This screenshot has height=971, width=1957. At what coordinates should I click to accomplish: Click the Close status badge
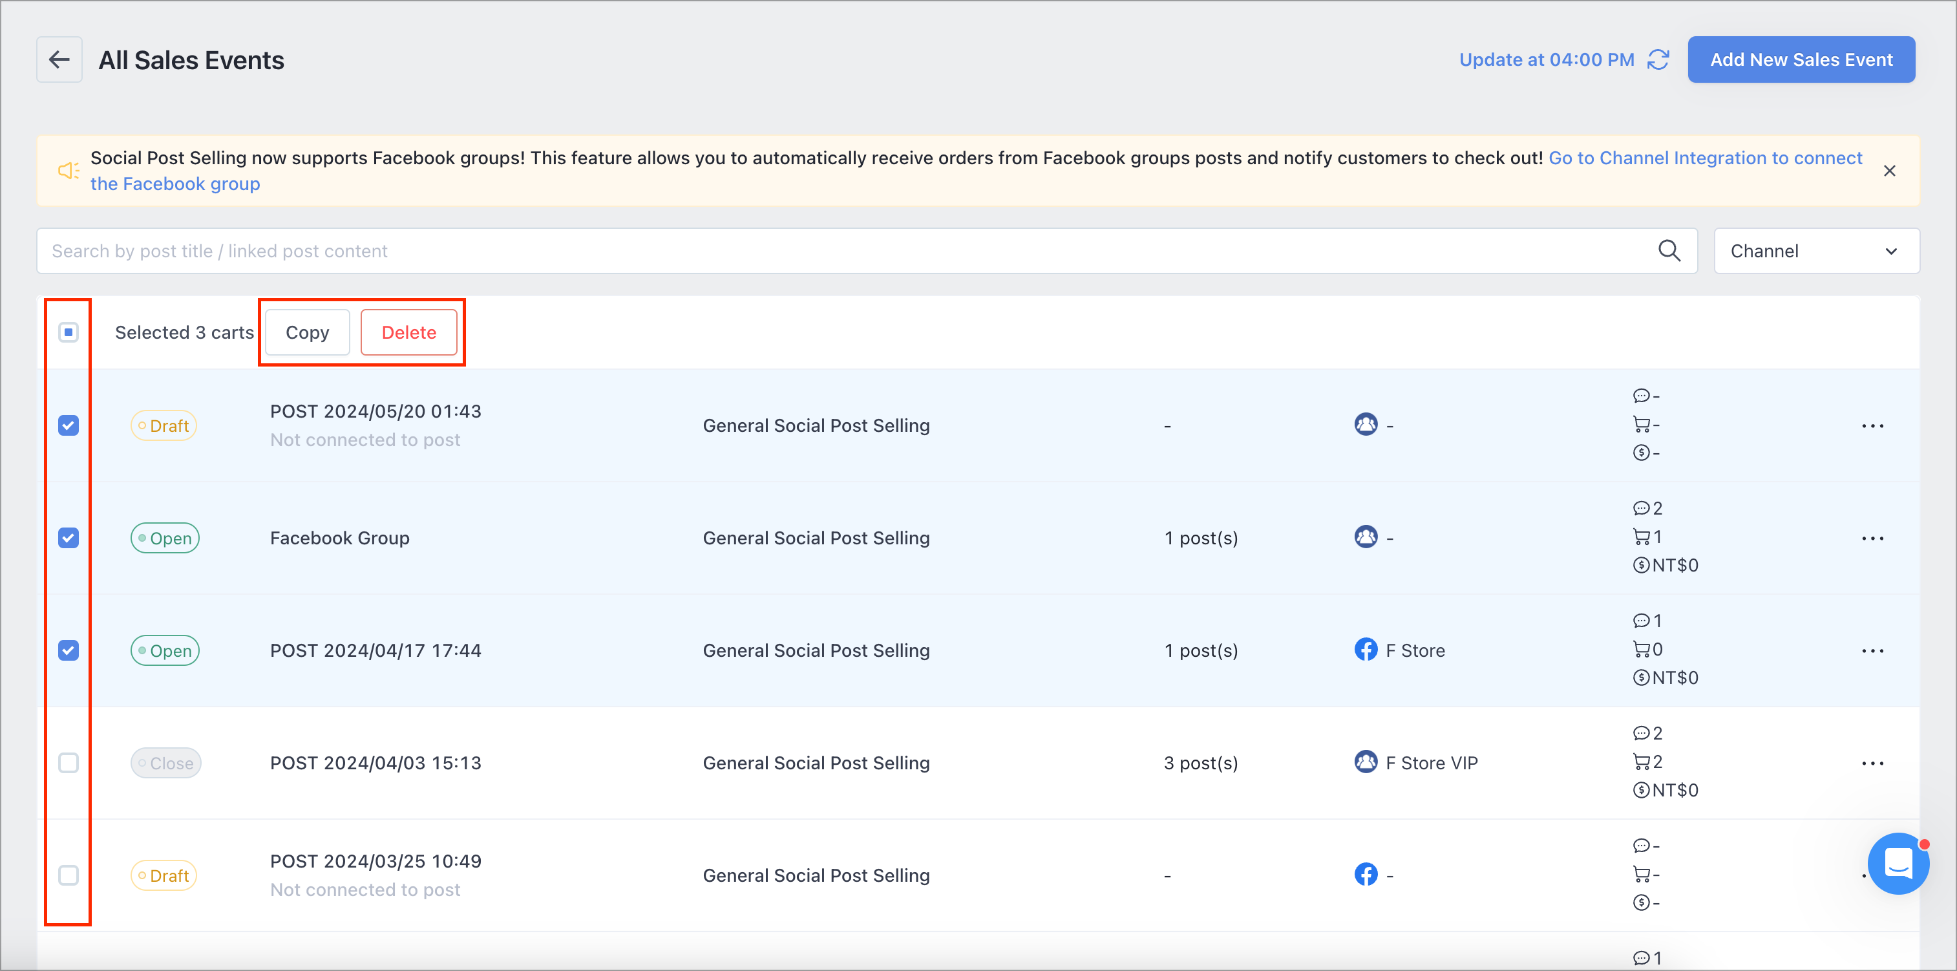[165, 763]
